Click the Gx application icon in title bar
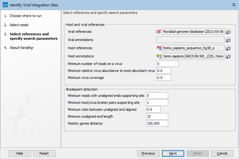 tap(5, 5)
